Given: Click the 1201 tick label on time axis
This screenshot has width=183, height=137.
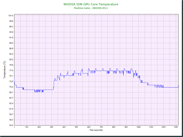Looking at the screenshot, I should pyautogui.click(x=163, y=127).
